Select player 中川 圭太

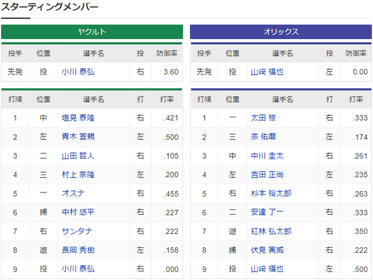pos(267,156)
